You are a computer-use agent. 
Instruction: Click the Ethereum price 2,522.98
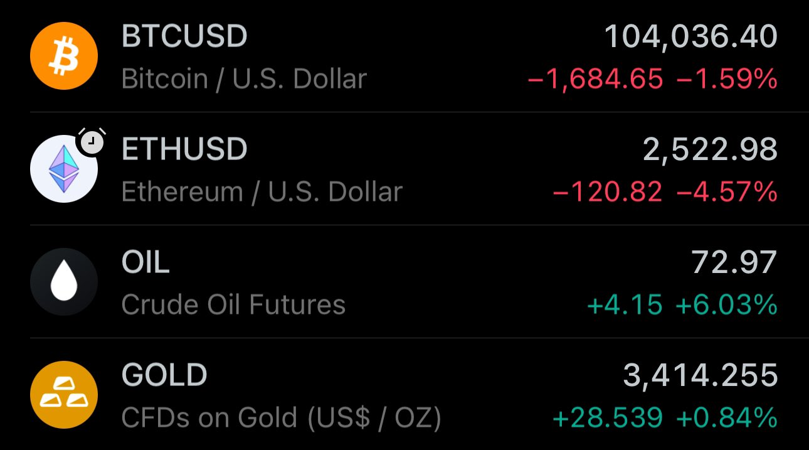coord(710,149)
